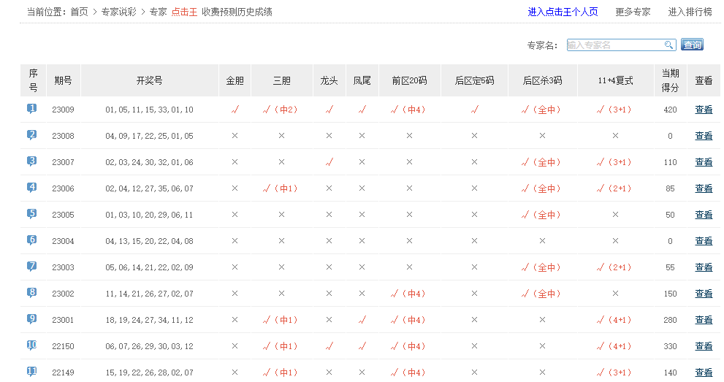The width and height of the screenshot is (724, 382).
Task: Click the number 1 rank badge icon
Action: [32, 109]
